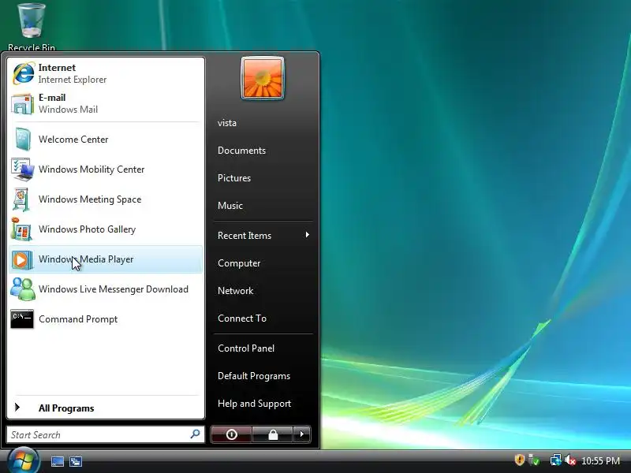
Task: Click in the Start Search box
Action: 106,435
